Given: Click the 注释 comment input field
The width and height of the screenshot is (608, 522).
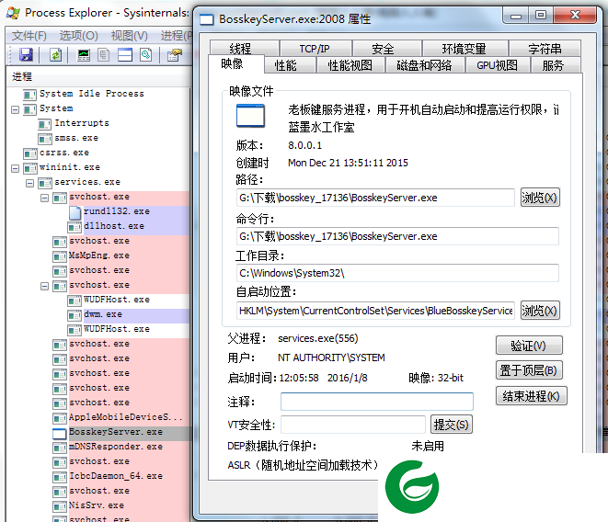Looking at the screenshot, I should click(x=377, y=402).
